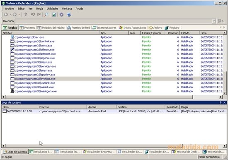
Task: Click into the Dirección address field
Action: [114, 21]
